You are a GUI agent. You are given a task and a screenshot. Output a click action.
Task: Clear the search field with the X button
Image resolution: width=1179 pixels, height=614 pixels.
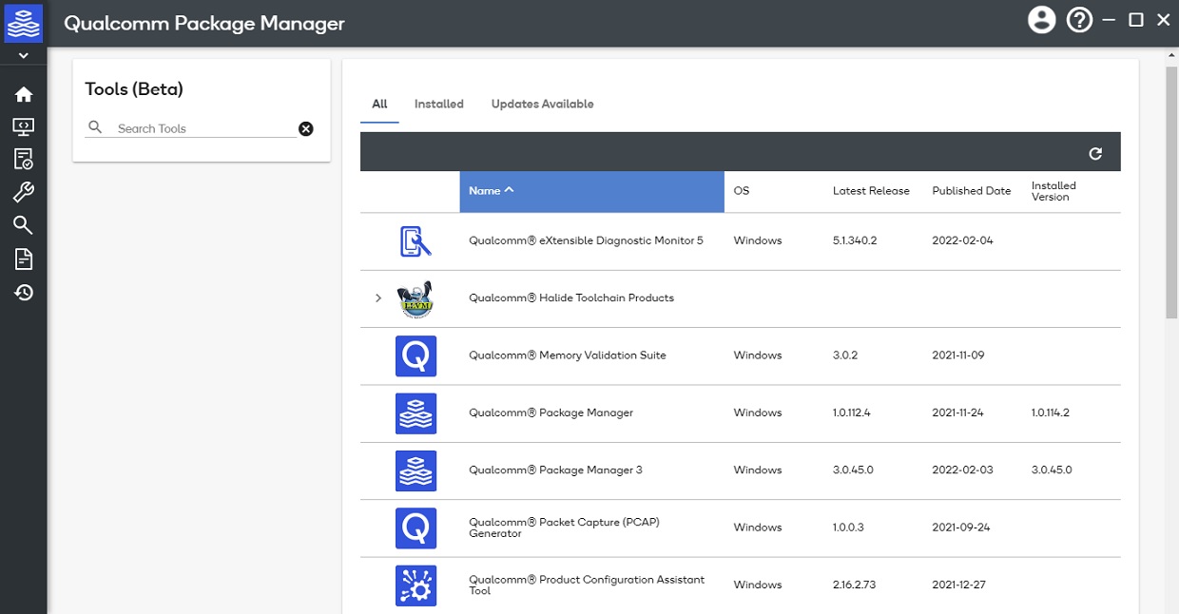[x=305, y=128]
